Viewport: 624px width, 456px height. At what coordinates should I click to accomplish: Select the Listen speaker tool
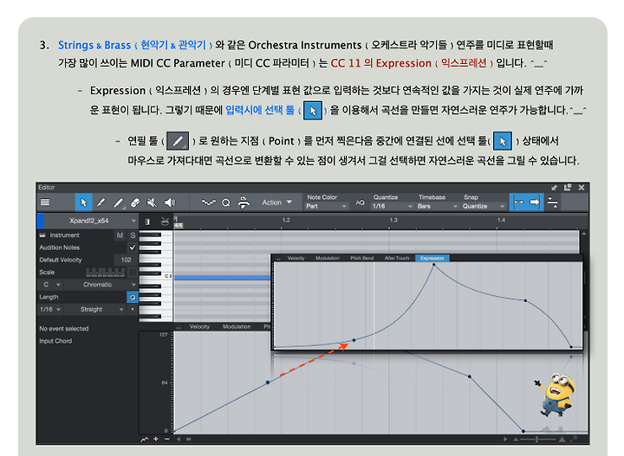click(170, 202)
